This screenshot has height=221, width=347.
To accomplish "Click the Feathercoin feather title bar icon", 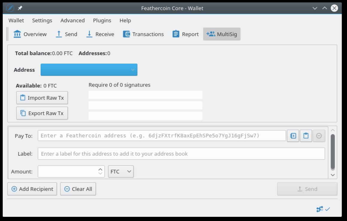I will coord(10,8).
